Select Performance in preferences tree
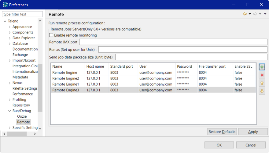The width and height of the screenshot is (269, 153). pos(22,94)
